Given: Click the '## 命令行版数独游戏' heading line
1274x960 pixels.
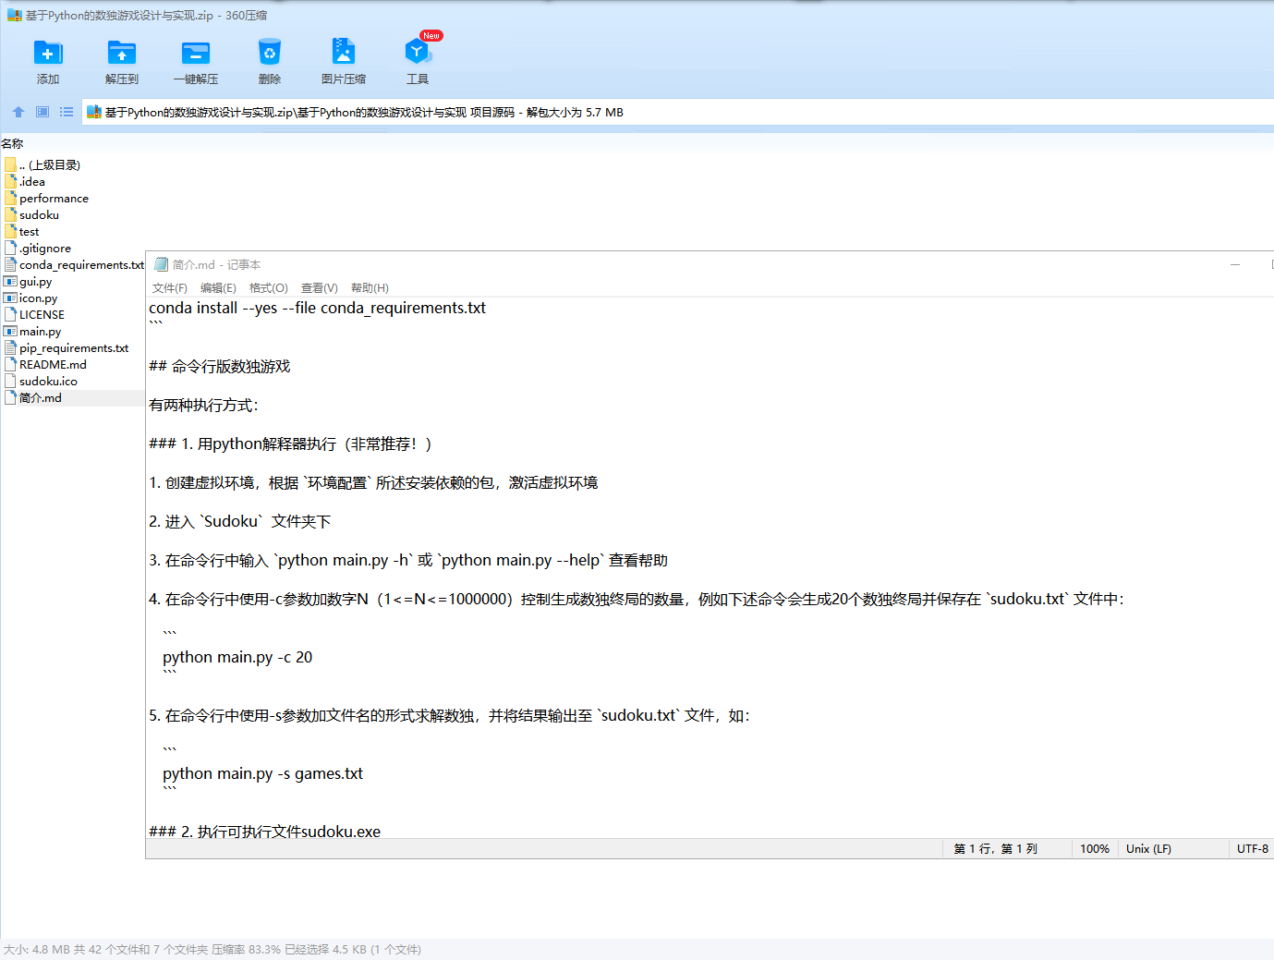Looking at the screenshot, I should pos(220,367).
